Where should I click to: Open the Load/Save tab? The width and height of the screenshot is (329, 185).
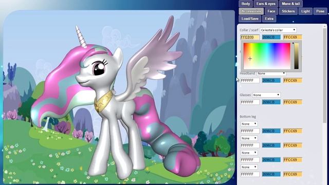tap(250, 18)
